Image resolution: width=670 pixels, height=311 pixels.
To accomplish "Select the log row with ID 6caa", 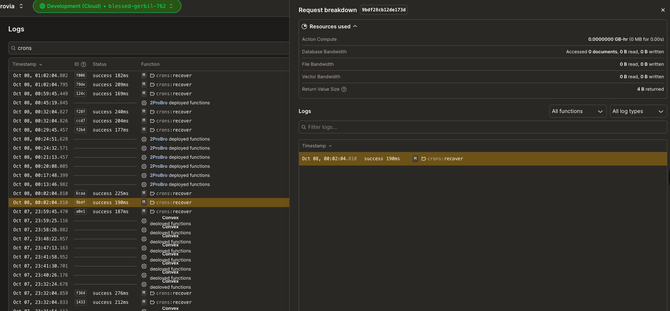I will point(110,193).
